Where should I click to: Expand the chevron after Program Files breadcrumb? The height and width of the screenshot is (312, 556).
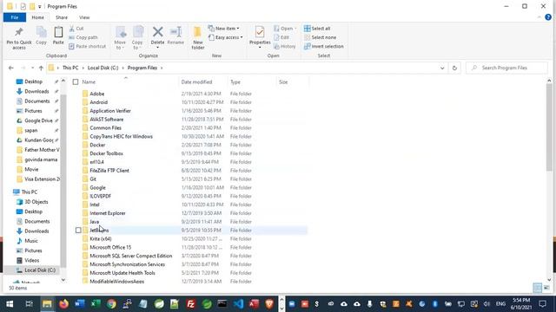162,68
